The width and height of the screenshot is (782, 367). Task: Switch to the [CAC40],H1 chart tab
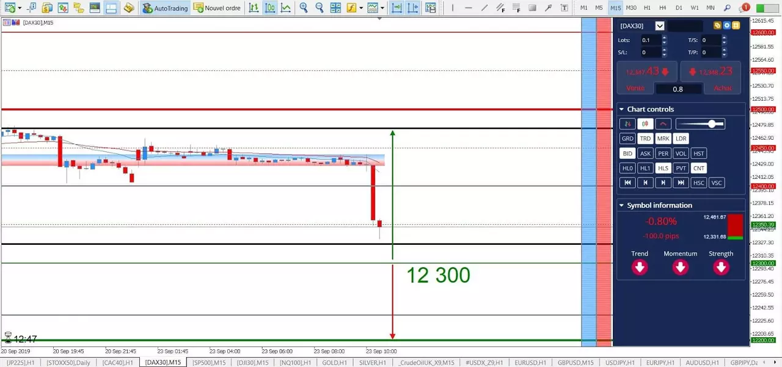117,363
